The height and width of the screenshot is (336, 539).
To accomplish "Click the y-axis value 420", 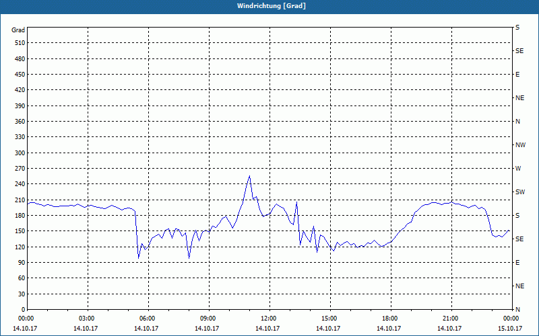I will tap(20, 90).
